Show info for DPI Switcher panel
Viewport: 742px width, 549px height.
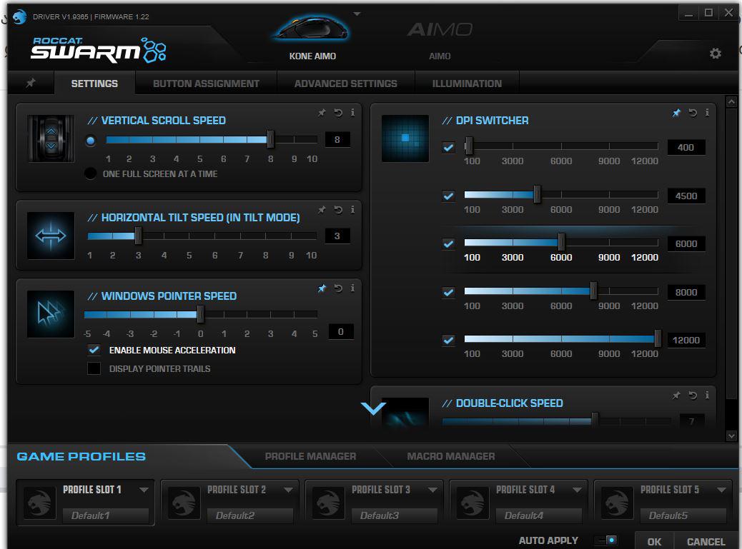coord(707,113)
